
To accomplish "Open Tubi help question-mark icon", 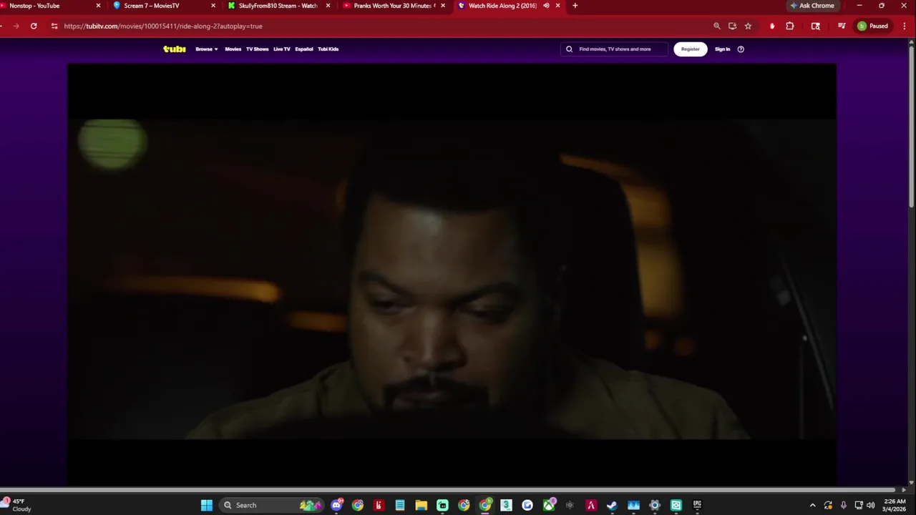I will pos(741,49).
